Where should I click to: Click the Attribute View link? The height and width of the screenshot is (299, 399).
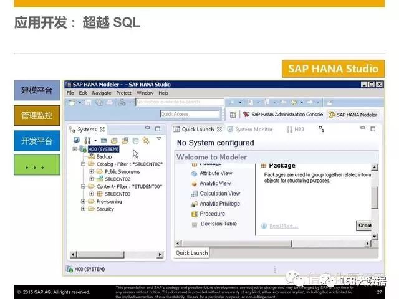216,173
